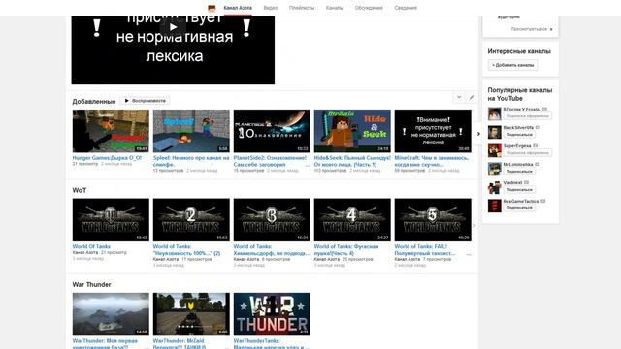Open World of Tanks Химмельсдорф title link
Screen dimensions: 621x349
[x=272, y=249]
